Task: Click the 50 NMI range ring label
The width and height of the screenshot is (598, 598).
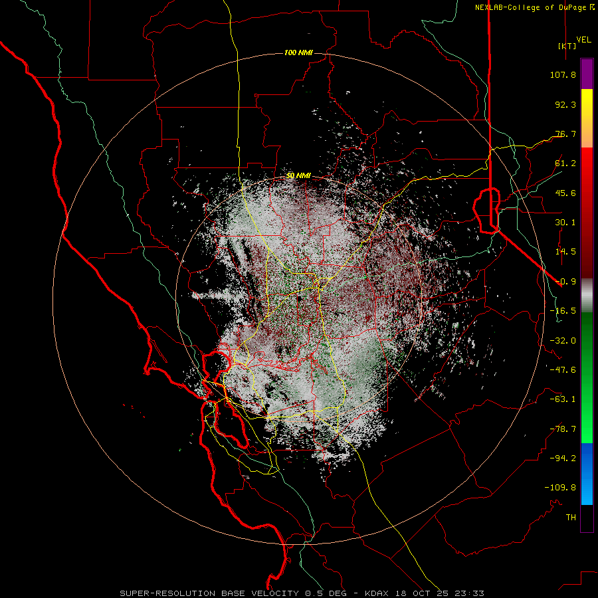Action: (298, 175)
